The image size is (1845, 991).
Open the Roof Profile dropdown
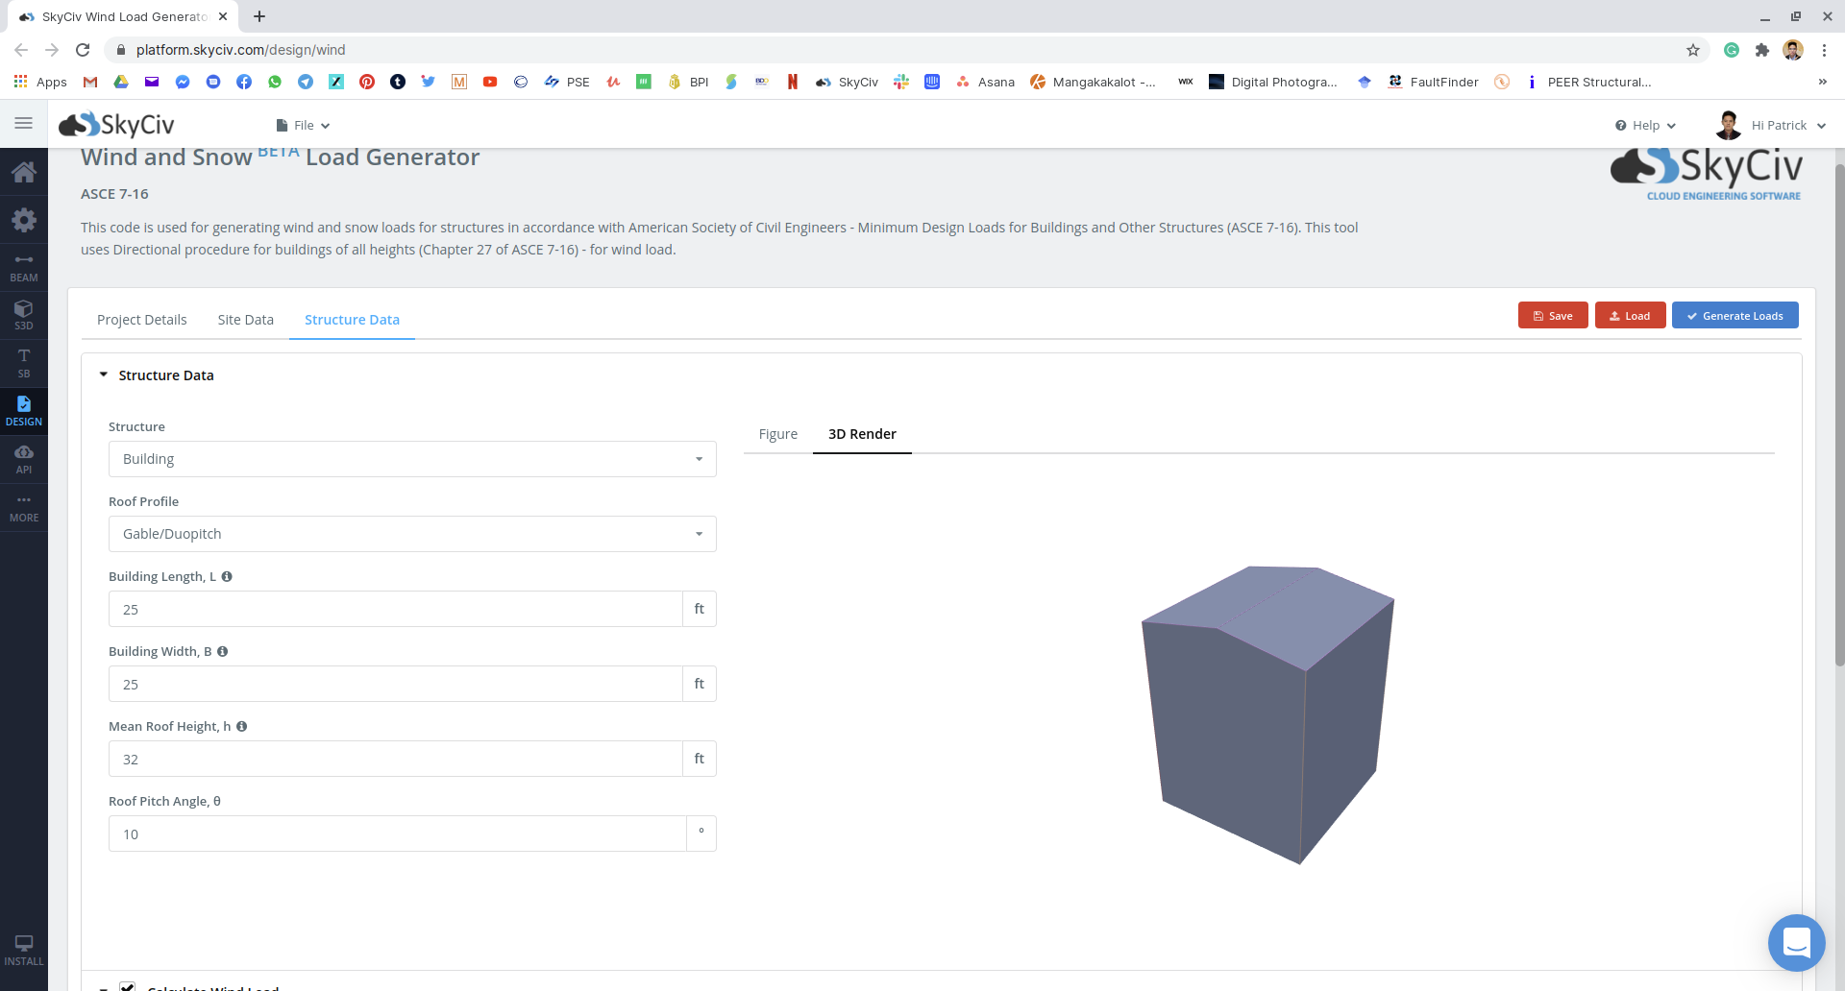(411, 533)
